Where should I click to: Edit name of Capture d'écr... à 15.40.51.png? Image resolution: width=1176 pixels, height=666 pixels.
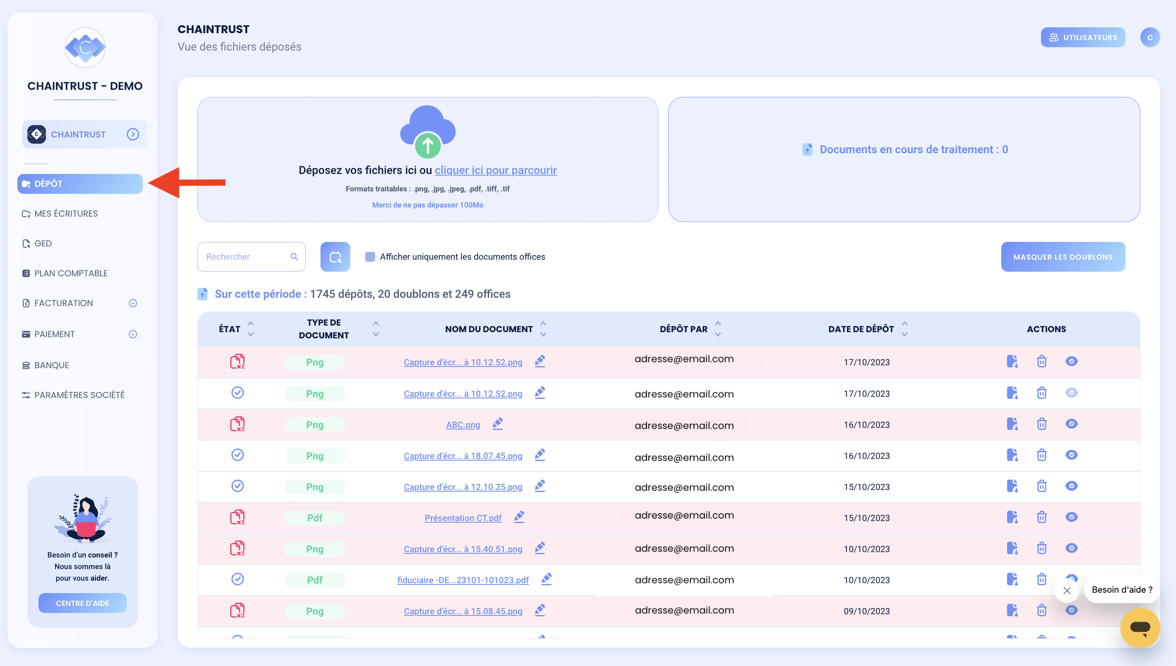[x=540, y=548]
